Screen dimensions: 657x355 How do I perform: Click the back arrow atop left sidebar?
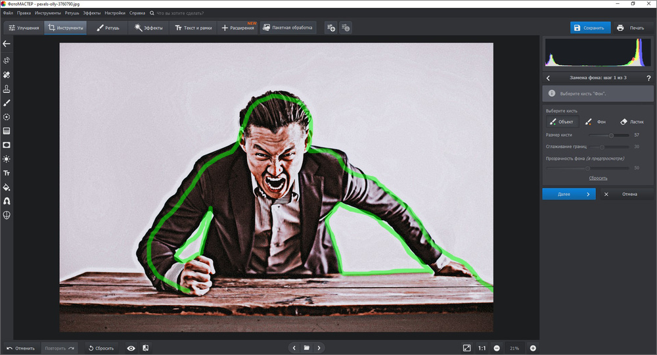7,44
